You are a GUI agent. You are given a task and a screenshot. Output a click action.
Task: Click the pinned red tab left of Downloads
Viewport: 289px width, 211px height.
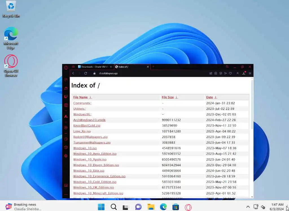coord(73,67)
